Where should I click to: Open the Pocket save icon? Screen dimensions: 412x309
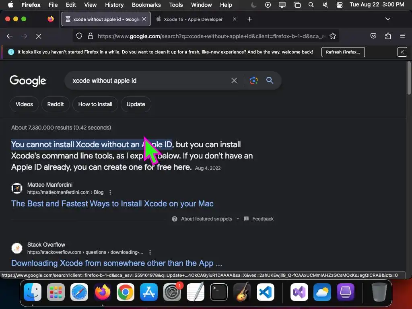[373, 36]
